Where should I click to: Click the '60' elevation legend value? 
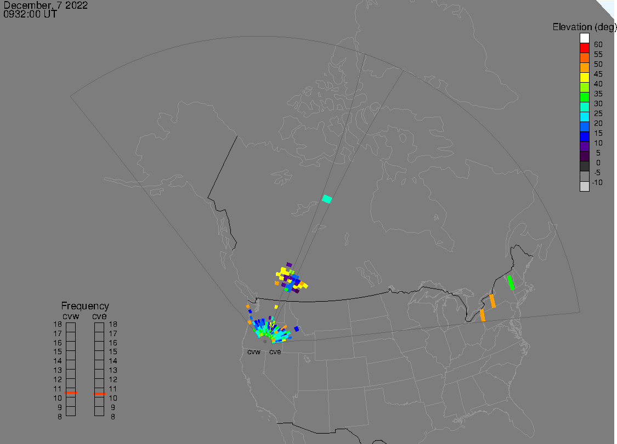coord(598,44)
